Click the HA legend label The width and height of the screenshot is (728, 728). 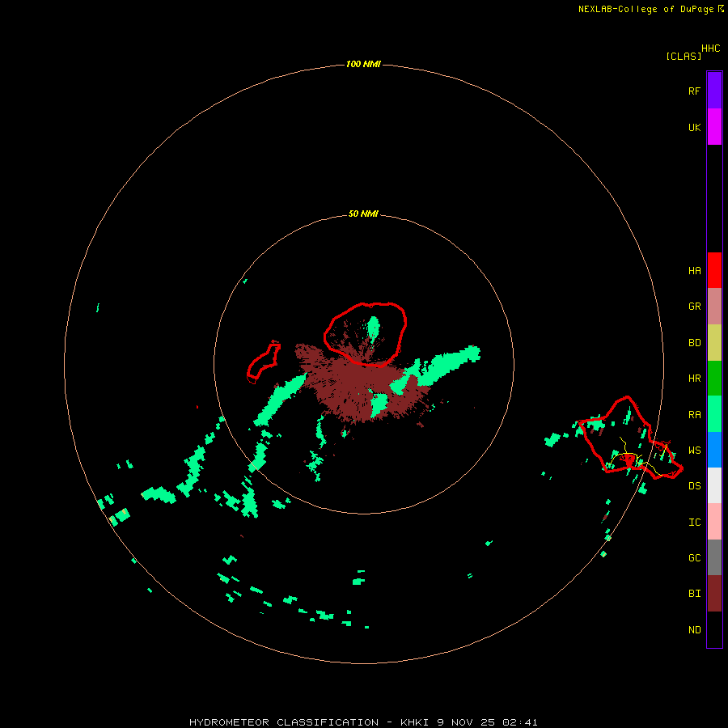pos(694,270)
